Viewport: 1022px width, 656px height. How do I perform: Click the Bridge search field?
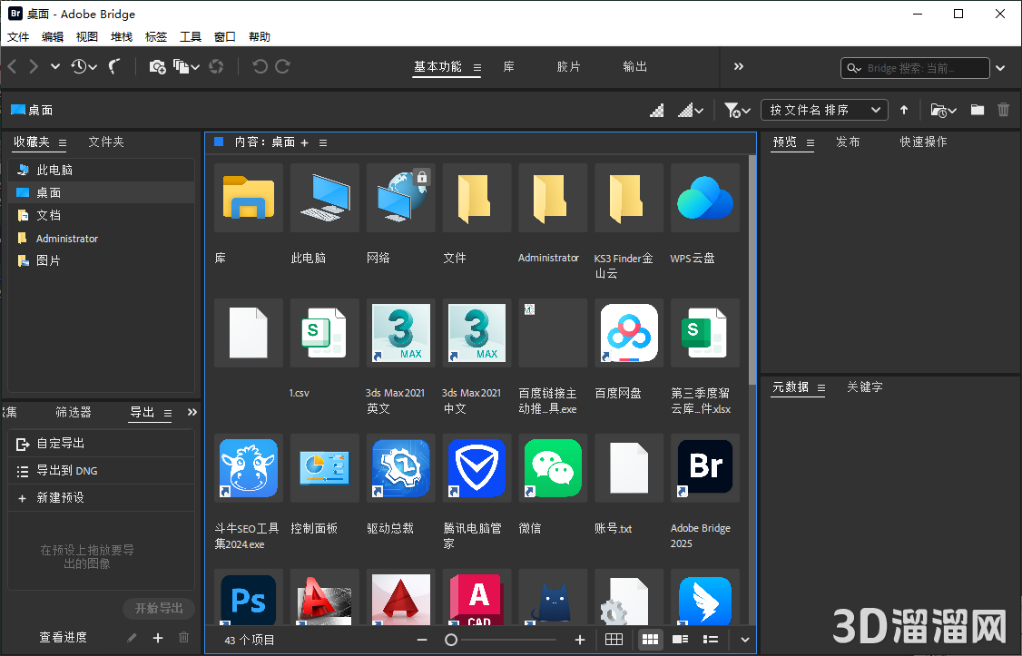click(x=915, y=68)
